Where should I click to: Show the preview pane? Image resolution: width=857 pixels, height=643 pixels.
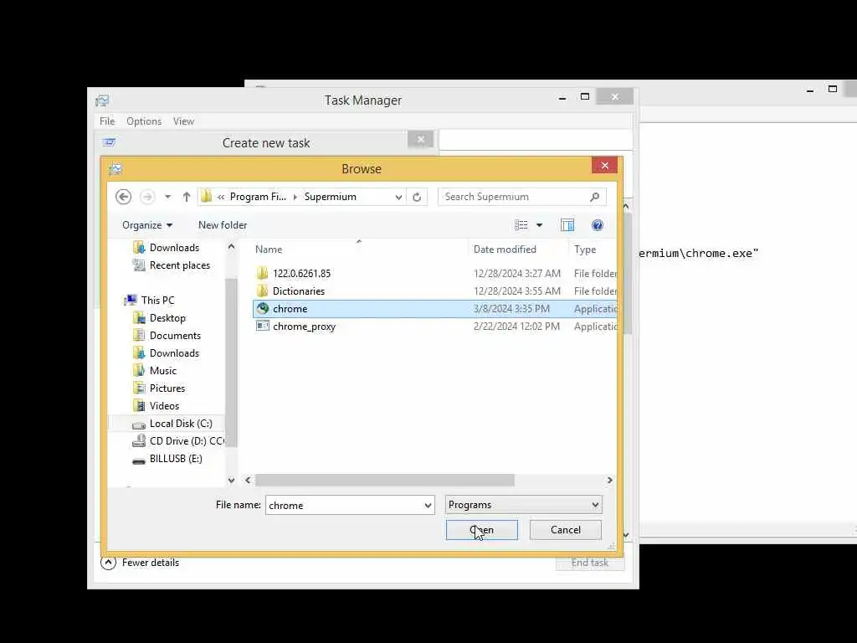click(567, 225)
